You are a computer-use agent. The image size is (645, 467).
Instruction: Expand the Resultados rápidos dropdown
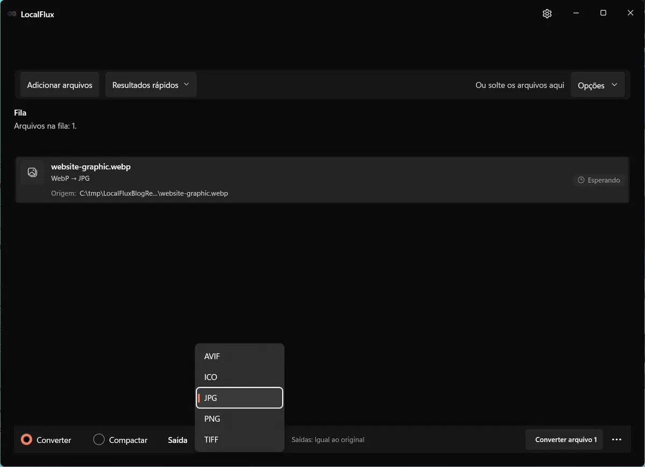151,85
